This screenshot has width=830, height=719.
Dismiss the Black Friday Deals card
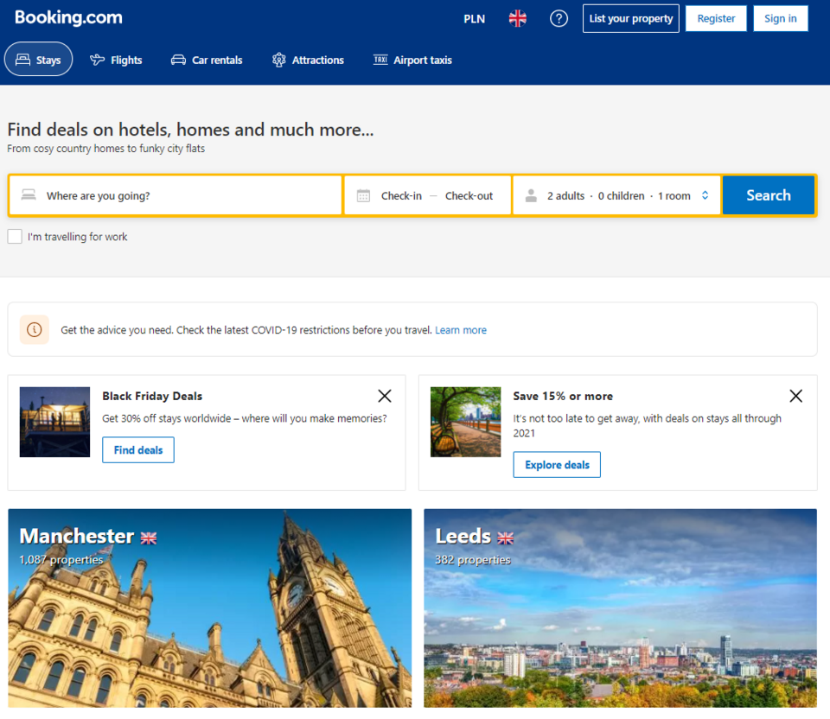(x=385, y=396)
